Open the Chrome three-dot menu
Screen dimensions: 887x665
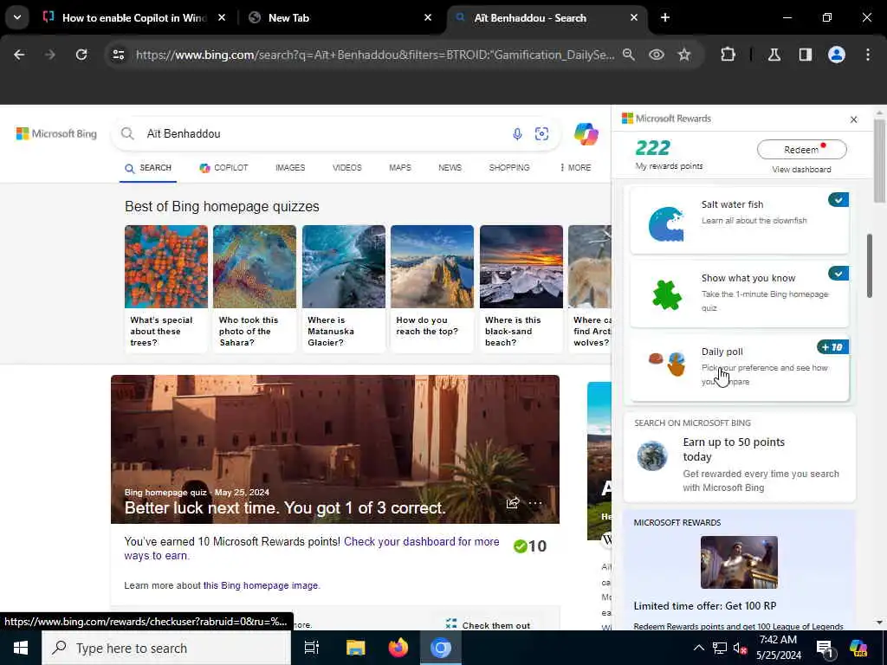(868, 55)
